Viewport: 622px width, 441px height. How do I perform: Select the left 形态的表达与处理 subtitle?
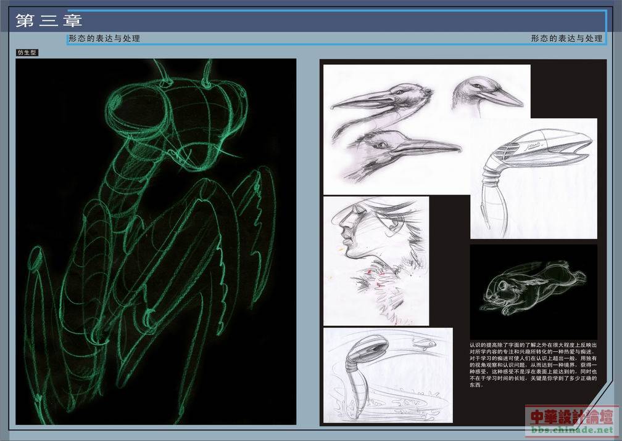[x=104, y=38]
